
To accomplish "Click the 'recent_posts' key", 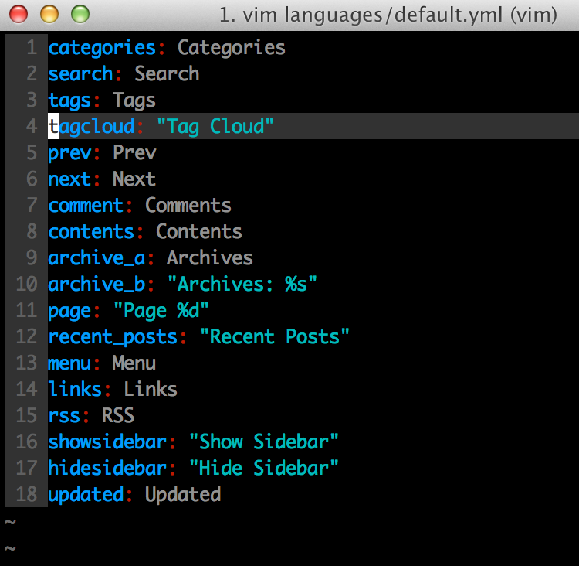I will [113, 337].
